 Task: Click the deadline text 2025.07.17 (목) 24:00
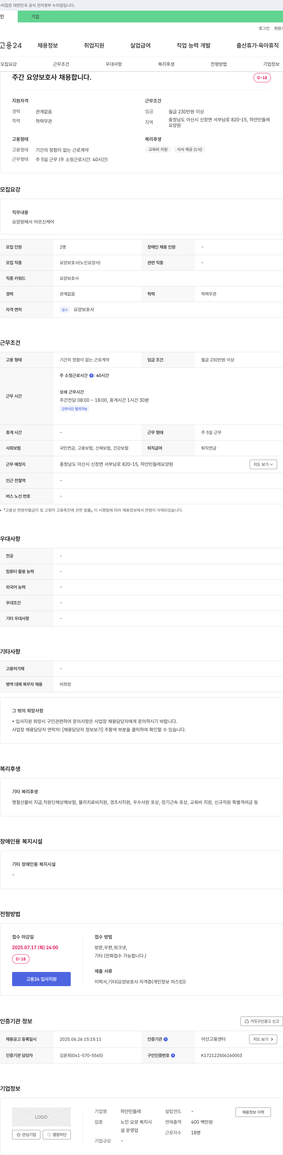pos(35,947)
